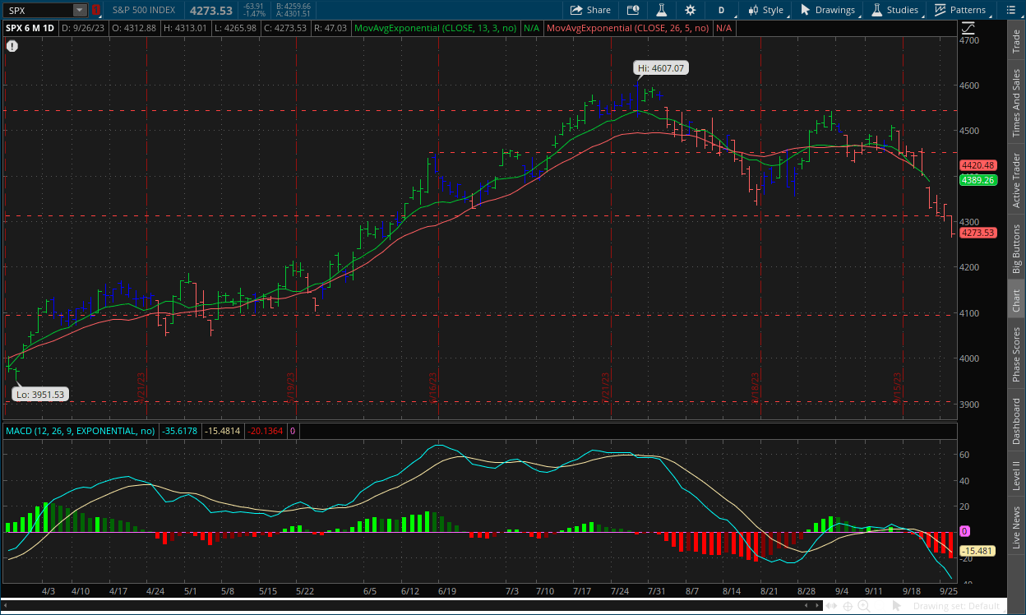1026x615 pixels.
Task: Click the 4420.48 red price tag
Action: (978, 165)
